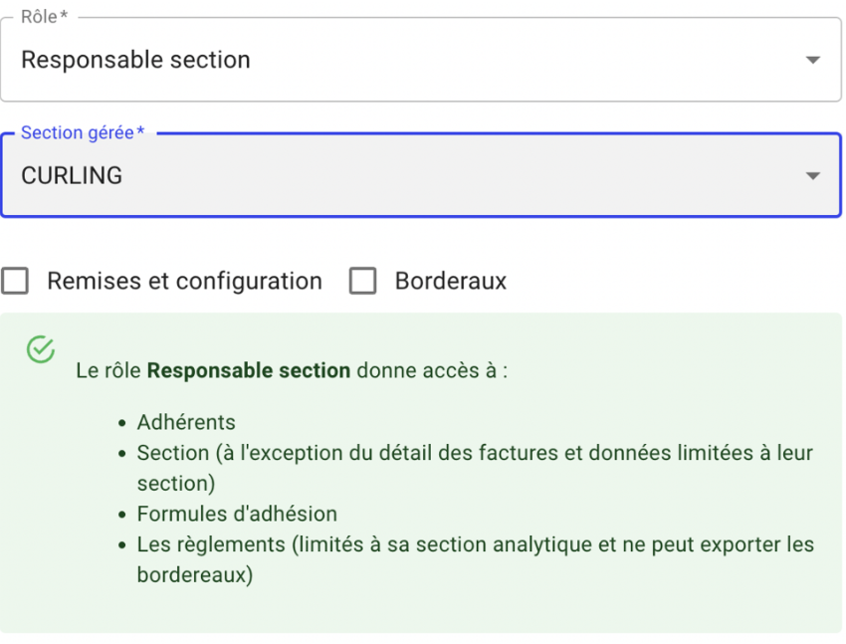Image resolution: width=846 pixels, height=644 pixels.
Task: Click the Borderaux label text
Action: 451,281
